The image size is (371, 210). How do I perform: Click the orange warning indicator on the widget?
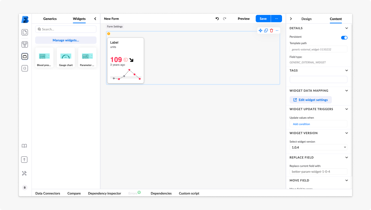109,34
